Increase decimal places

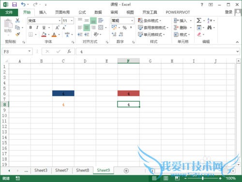pyautogui.click(x=114, y=34)
